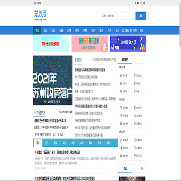The width and height of the screenshot is (181, 181).
Task: Focus the search input box in header
Action: pyautogui.click(x=119, y=16)
